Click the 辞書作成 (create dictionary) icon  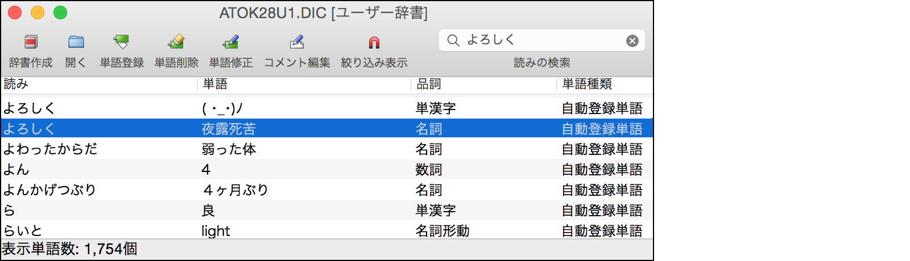click(x=31, y=42)
